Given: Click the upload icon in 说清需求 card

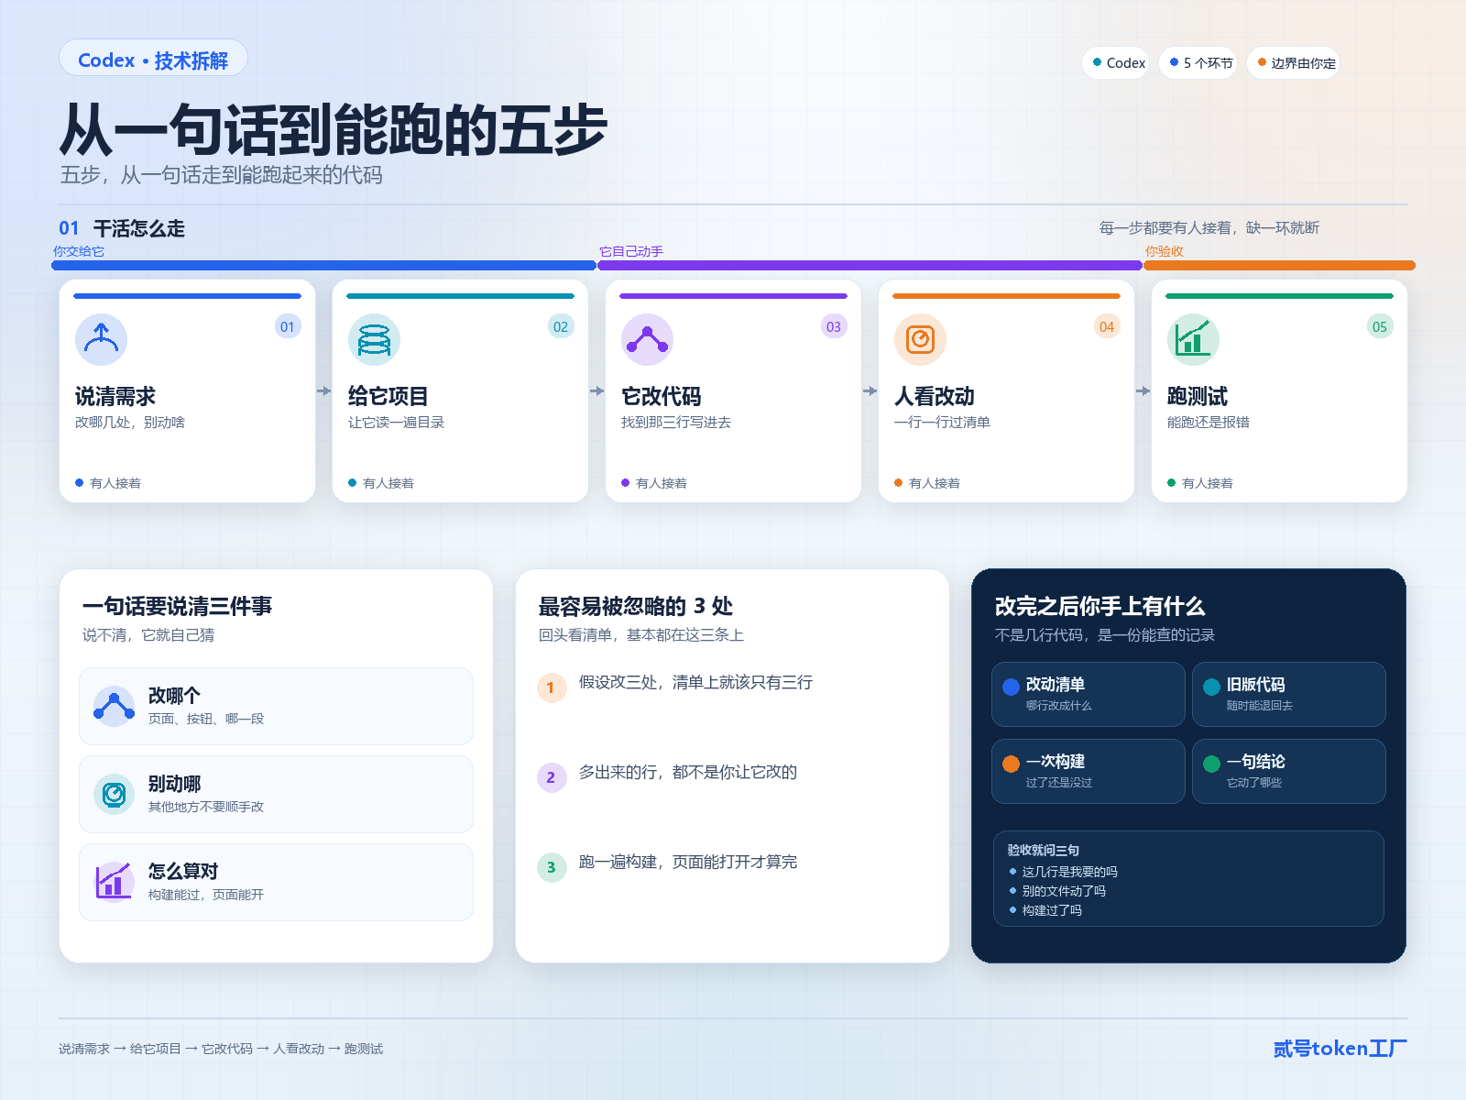Looking at the screenshot, I should point(101,339).
